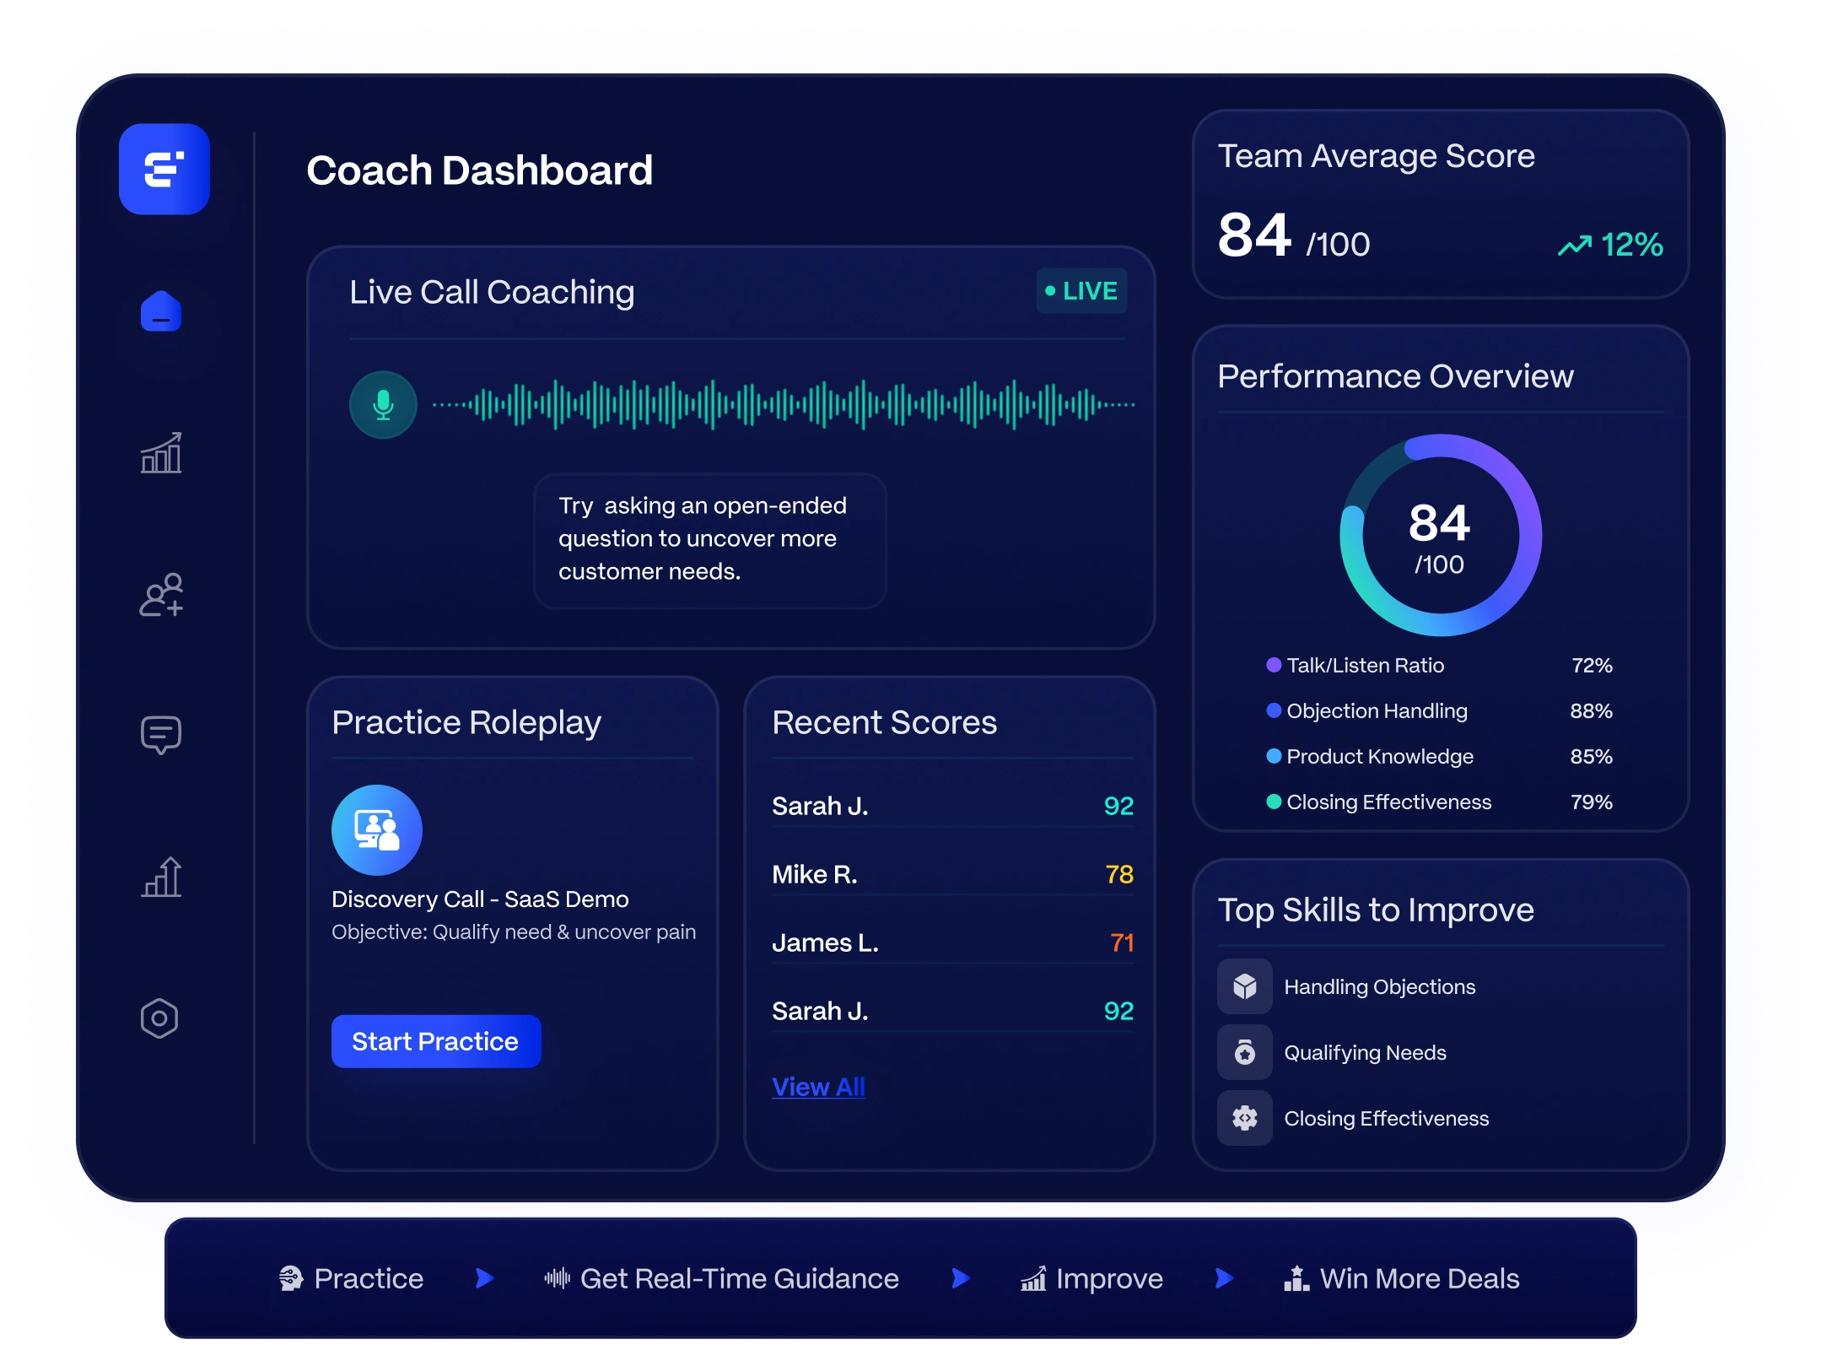Click the blue Objection Handling legend dot
This screenshot has height=1350, width=1827.
1274,710
